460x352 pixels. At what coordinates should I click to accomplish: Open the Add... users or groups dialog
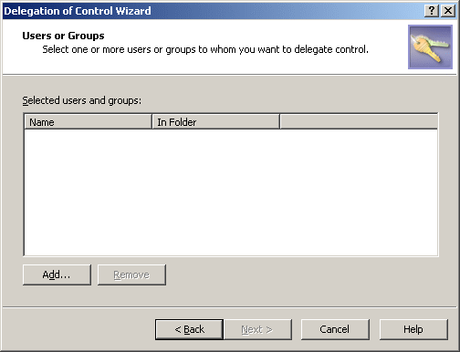coord(57,274)
